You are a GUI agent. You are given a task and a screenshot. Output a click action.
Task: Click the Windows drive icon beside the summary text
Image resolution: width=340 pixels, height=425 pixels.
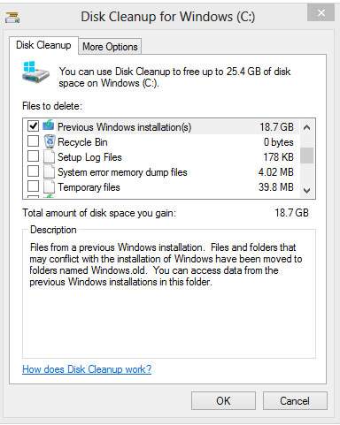[35, 72]
